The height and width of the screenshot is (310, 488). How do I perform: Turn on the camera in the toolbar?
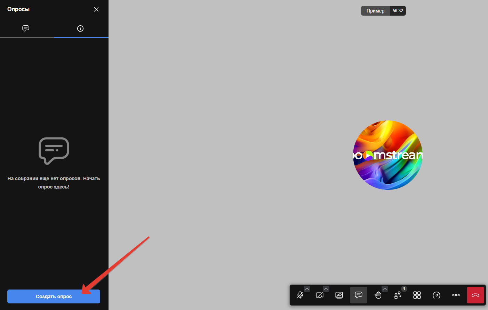coord(320,295)
